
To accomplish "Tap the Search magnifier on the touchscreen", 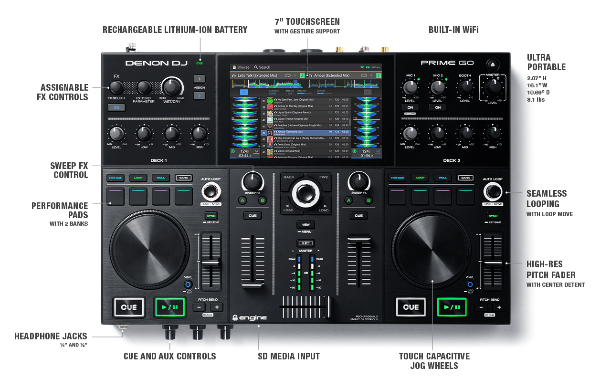I will 256,67.
